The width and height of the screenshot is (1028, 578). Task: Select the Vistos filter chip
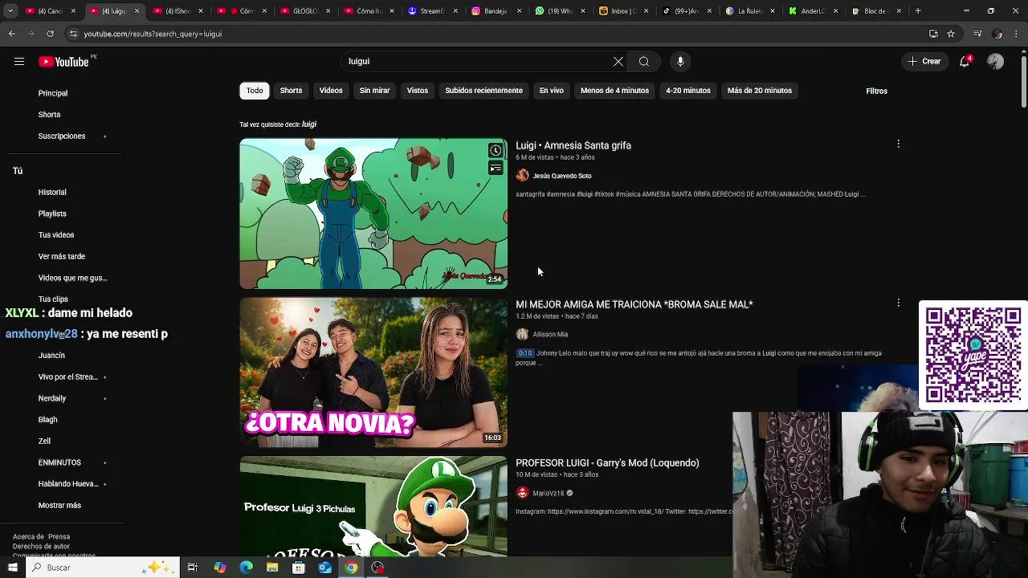[x=418, y=91]
